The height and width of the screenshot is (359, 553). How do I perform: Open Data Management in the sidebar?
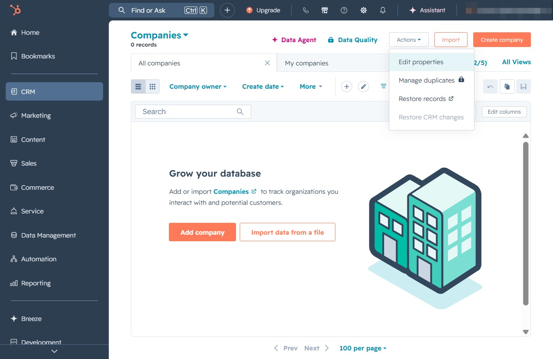click(54, 235)
